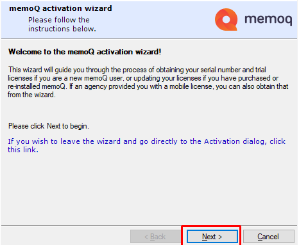This screenshot has width=299, height=245.
Task: Click 'Please follow the instructions below' subtitle
Action: pos(62,24)
